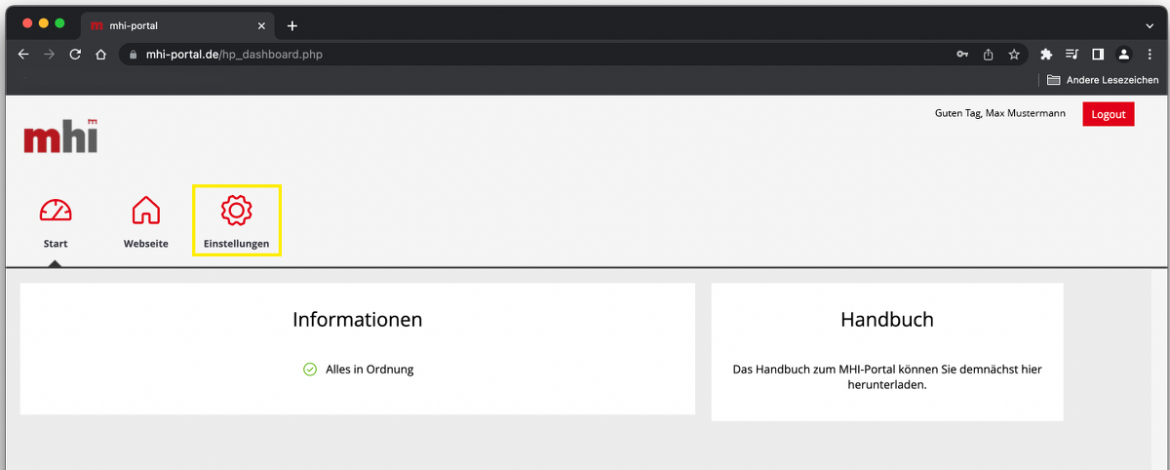Image resolution: width=1170 pixels, height=470 pixels.
Task: Click the Webseite house icon
Action: pos(145,210)
